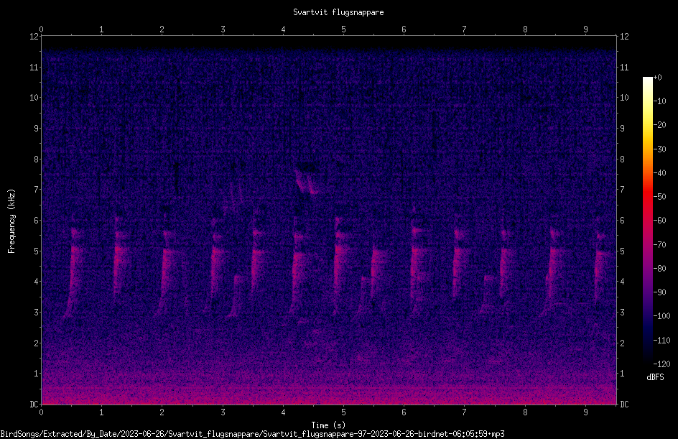Click the dBFS color scale bar
Viewport: 678px width, 439px height.
(647, 221)
